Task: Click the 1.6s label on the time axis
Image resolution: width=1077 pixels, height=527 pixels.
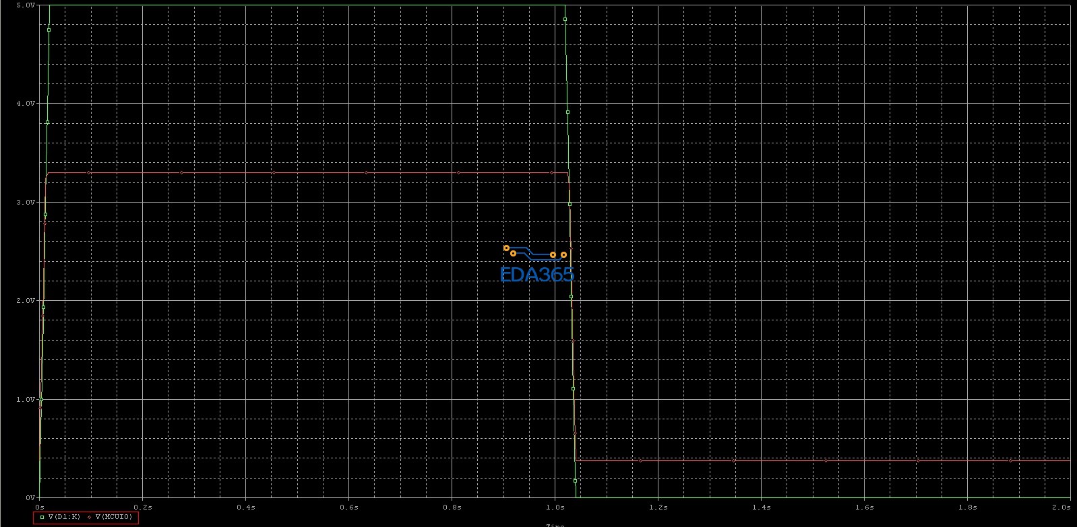Action: (x=864, y=507)
